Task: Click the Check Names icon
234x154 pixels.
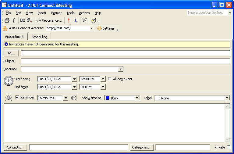Action: tap(30, 20)
